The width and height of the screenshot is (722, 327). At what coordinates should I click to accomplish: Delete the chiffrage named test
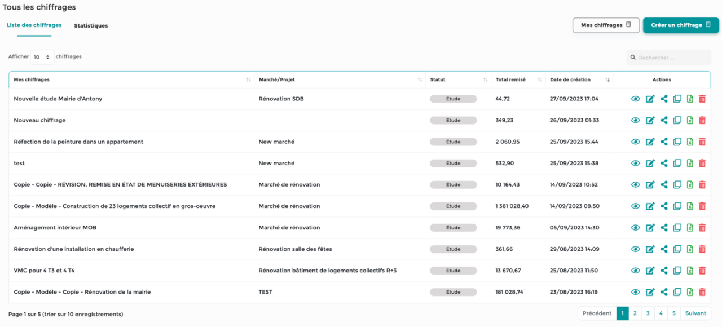tap(702, 163)
